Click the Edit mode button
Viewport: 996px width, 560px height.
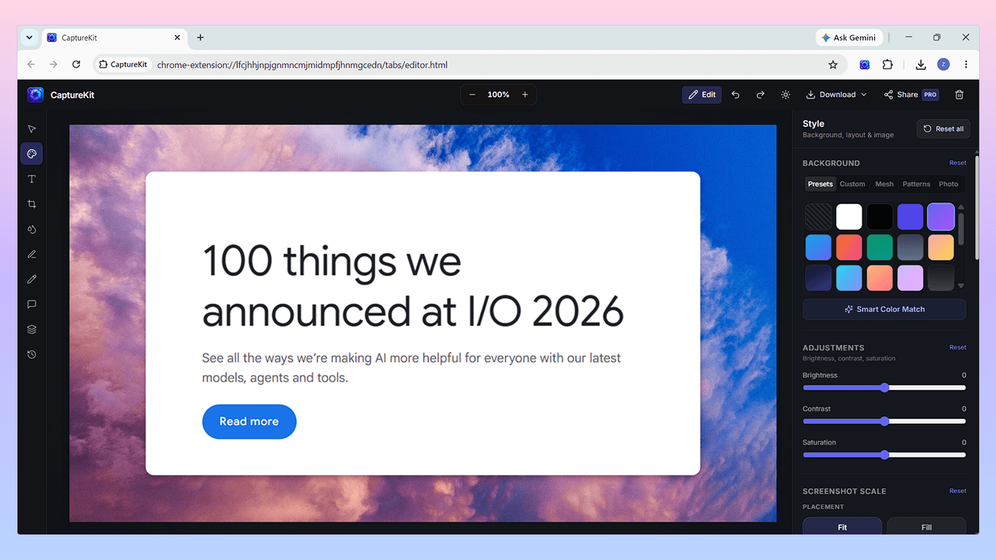point(702,95)
